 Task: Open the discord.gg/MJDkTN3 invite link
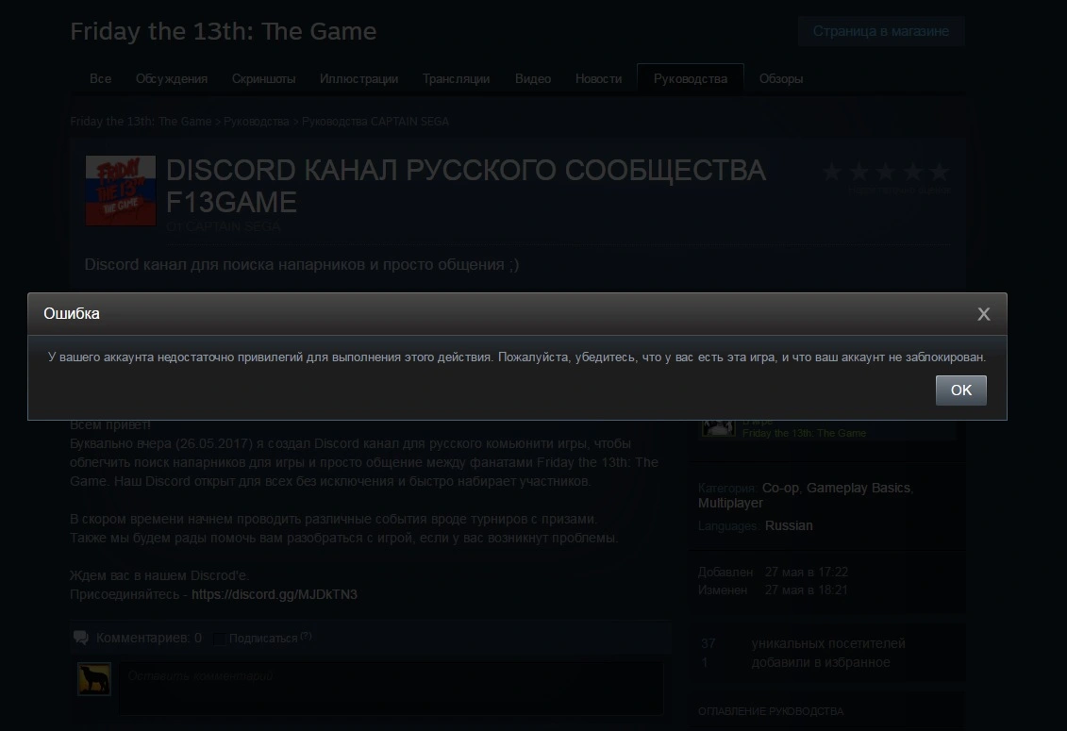point(275,594)
